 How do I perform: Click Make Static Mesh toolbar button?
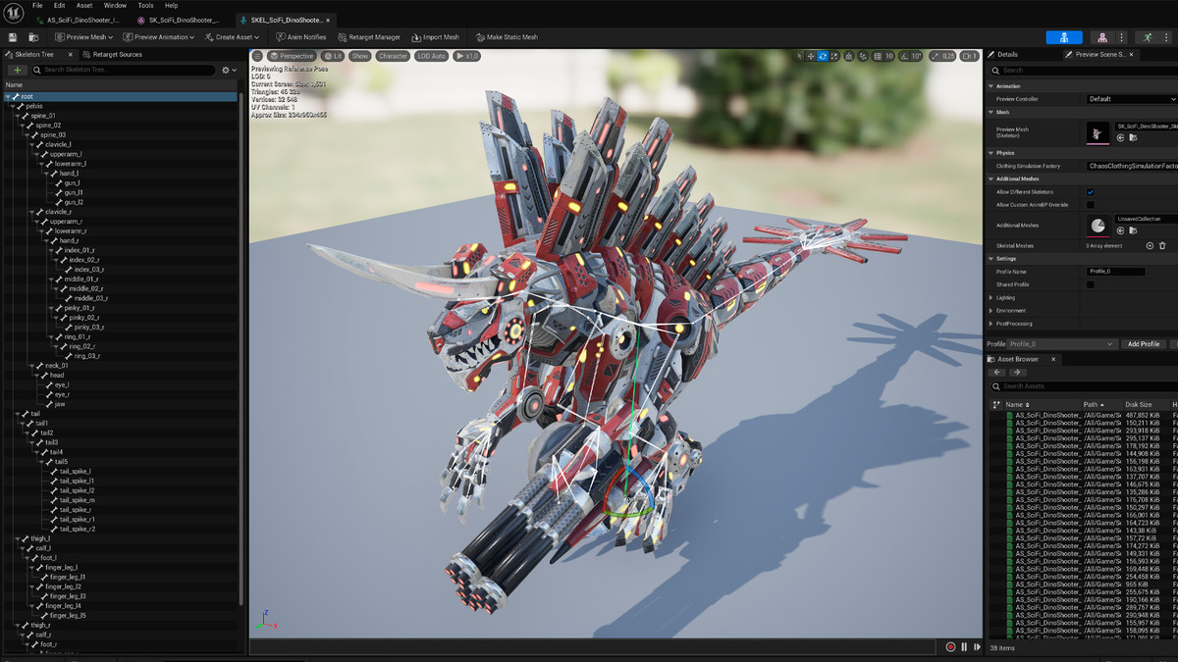point(507,37)
